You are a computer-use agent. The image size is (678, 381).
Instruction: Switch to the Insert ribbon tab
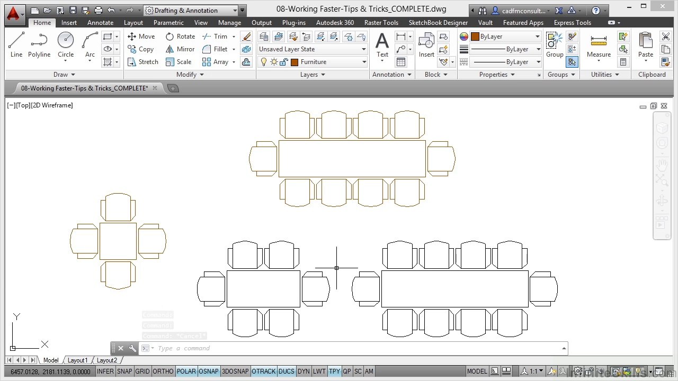click(x=69, y=23)
